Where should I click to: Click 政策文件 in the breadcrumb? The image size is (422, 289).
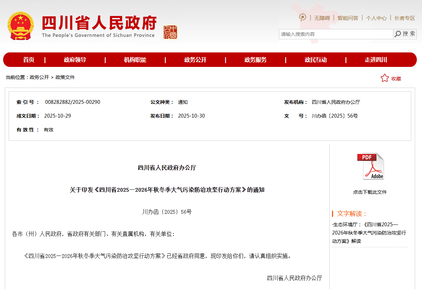point(65,77)
